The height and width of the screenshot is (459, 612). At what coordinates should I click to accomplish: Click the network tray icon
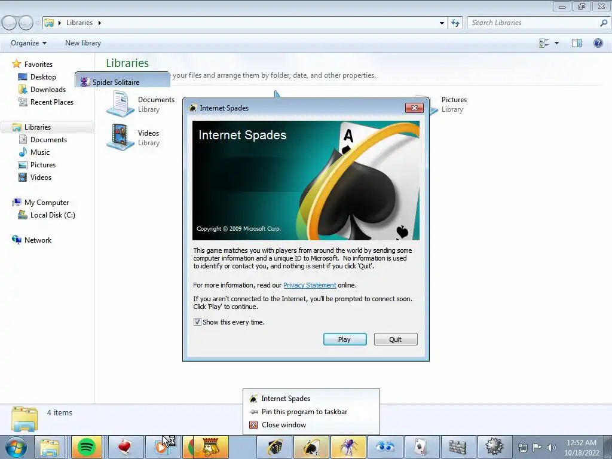click(522, 448)
